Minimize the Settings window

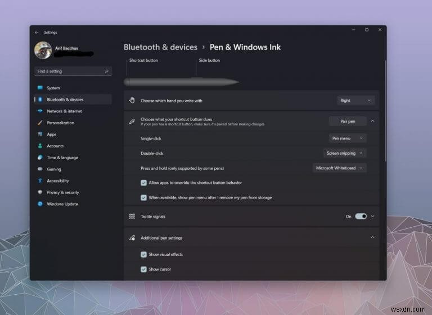tap(353, 30)
